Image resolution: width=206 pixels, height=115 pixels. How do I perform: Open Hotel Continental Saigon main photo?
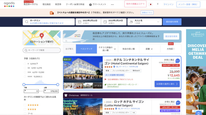pyautogui.click(x=83, y=69)
